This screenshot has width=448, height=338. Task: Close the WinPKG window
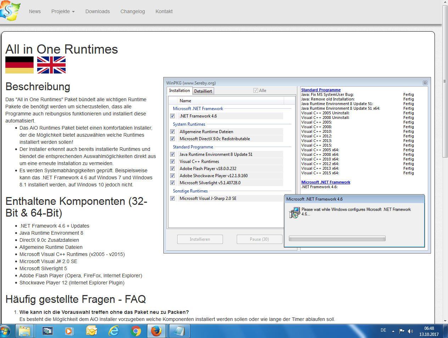click(x=425, y=83)
